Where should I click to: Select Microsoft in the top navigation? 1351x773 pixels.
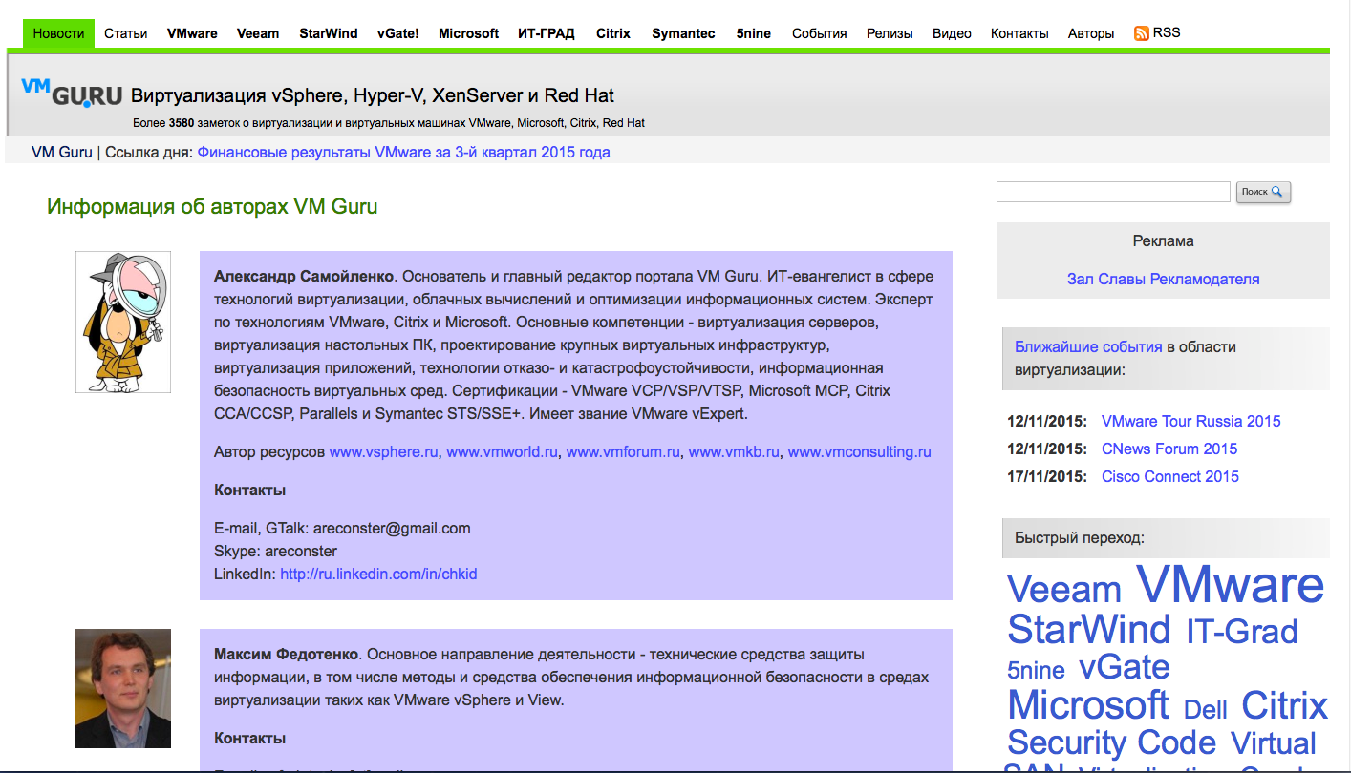(468, 33)
